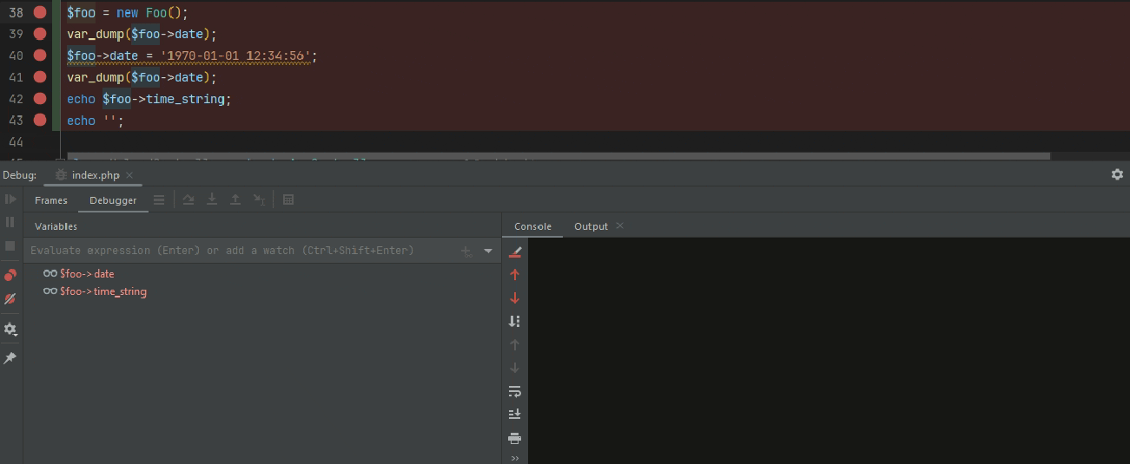Close the index.php debug session tab
The height and width of the screenshot is (464, 1130).
pos(129,175)
